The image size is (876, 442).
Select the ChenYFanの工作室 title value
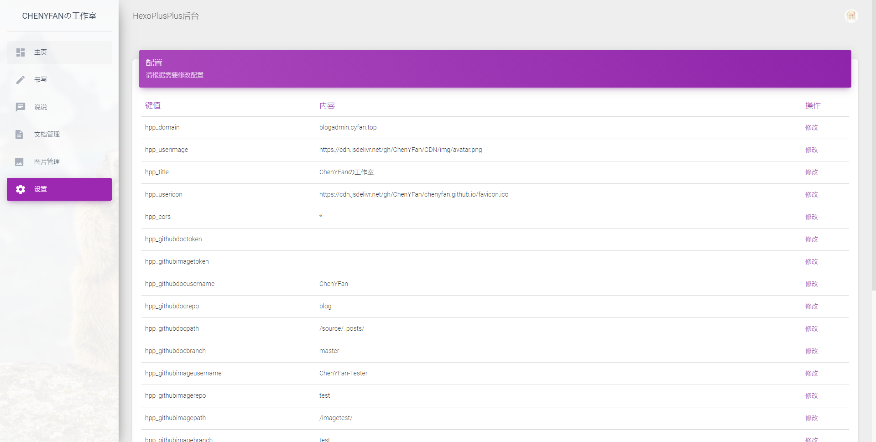(346, 172)
